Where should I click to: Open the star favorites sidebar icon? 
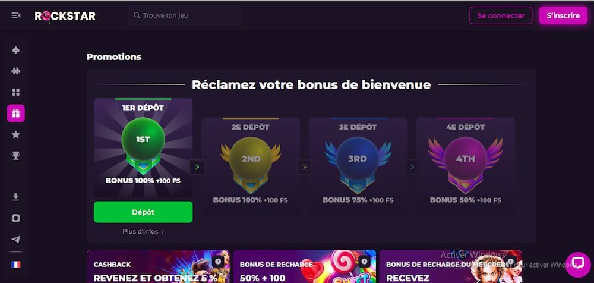coord(16,134)
